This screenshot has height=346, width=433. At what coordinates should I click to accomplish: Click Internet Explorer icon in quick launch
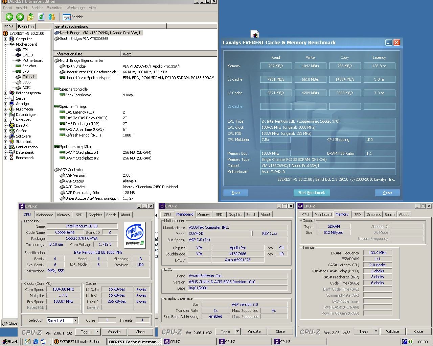point(36,342)
